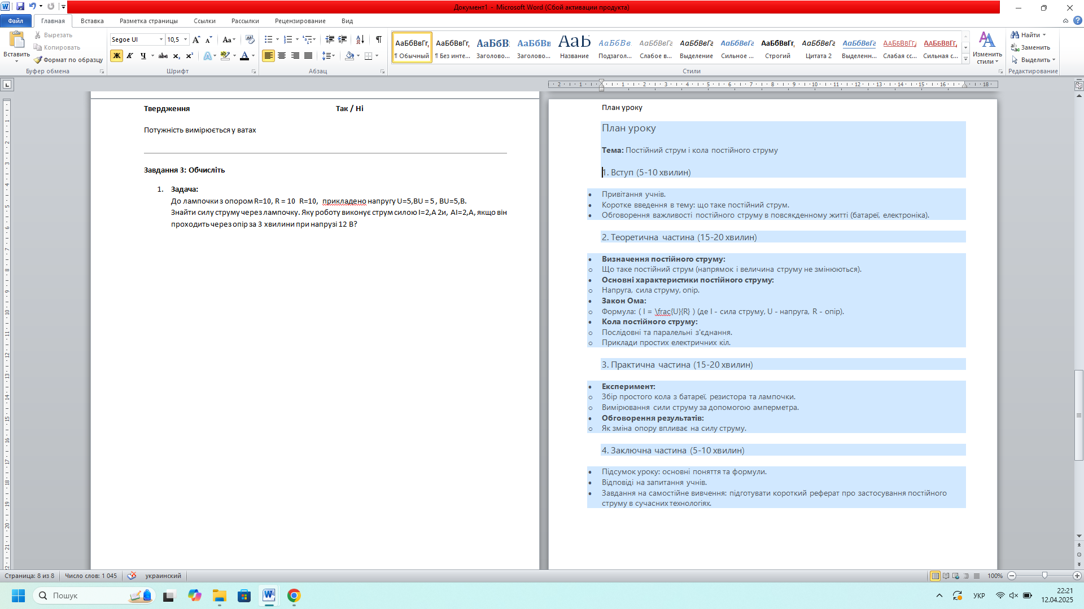Screen dimensions: 1084x609
Task: Click the Clear Formatting eraser icon
Action: (x=250, y=39)
